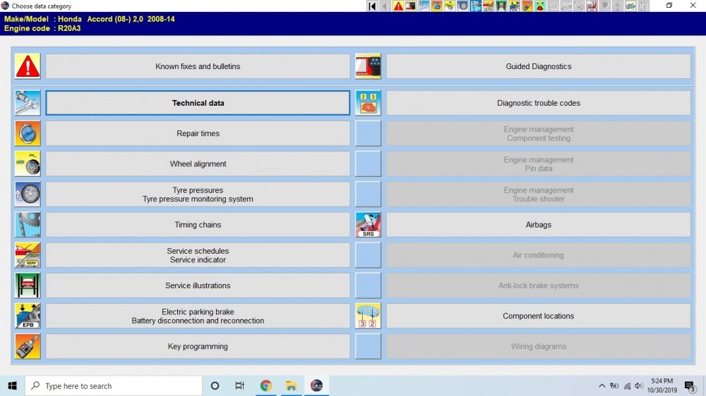Click the key programming icon in top toolbar
706x396 pixels.
[x=528, y=6]
